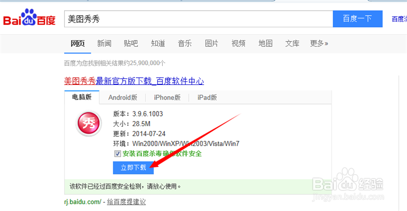This screenshot has height=211, width=407.
Task: Click the result count text 25,900,000个
Action: coord(148,63)
